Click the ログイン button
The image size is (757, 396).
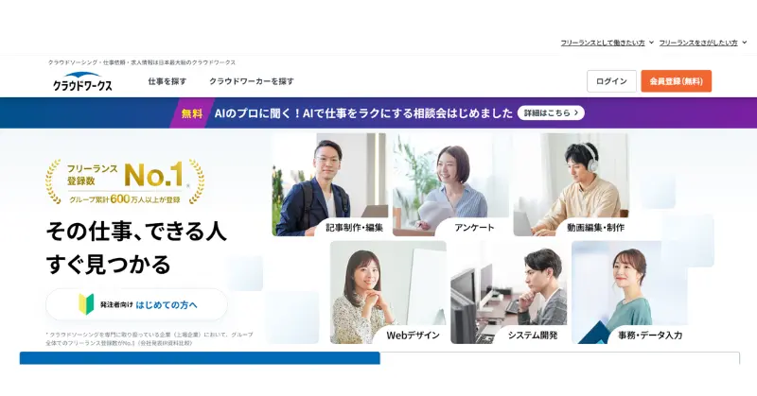point(611,81)
